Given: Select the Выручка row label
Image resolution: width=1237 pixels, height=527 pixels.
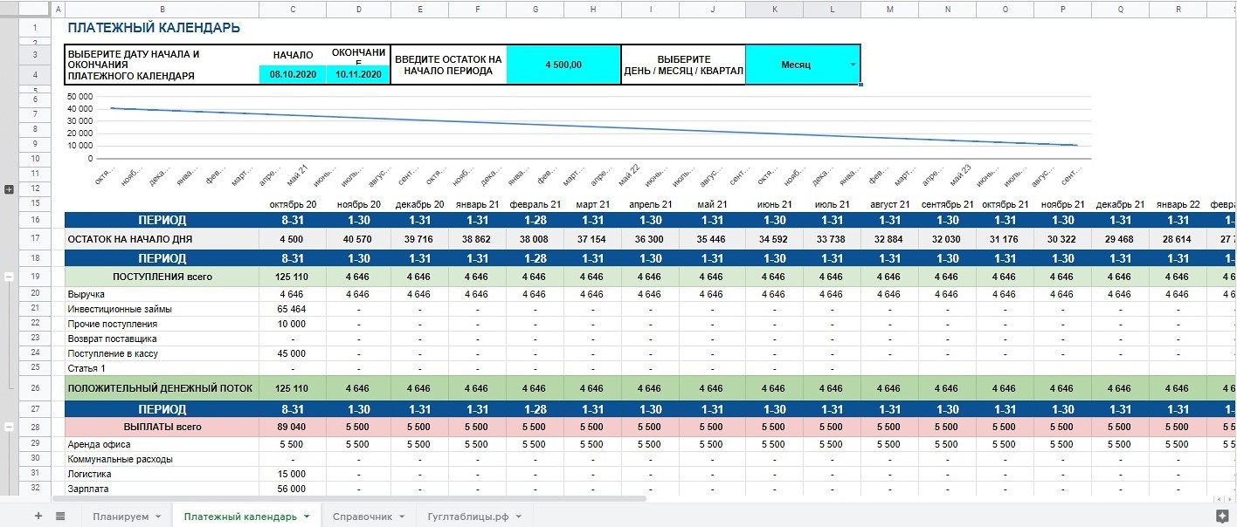Looking at the screenshot, I should pos(162,294).
